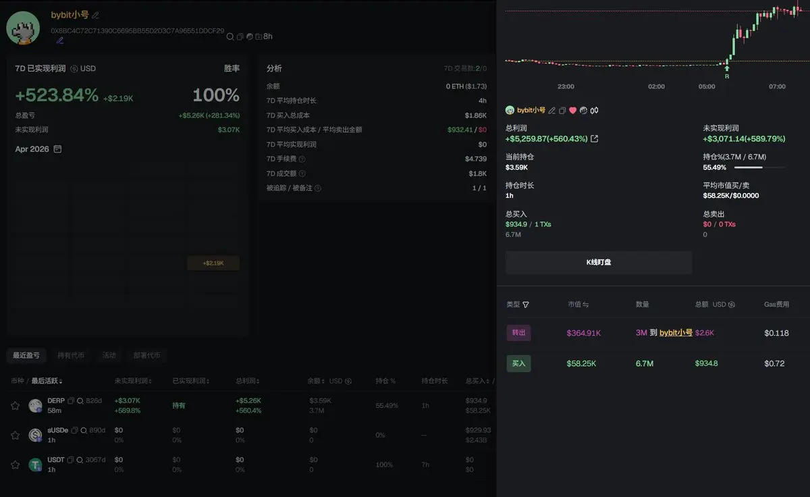This screenshot has height=497, width=810.
Task: Switch to the 活动 tab
Action: point(109,355)
